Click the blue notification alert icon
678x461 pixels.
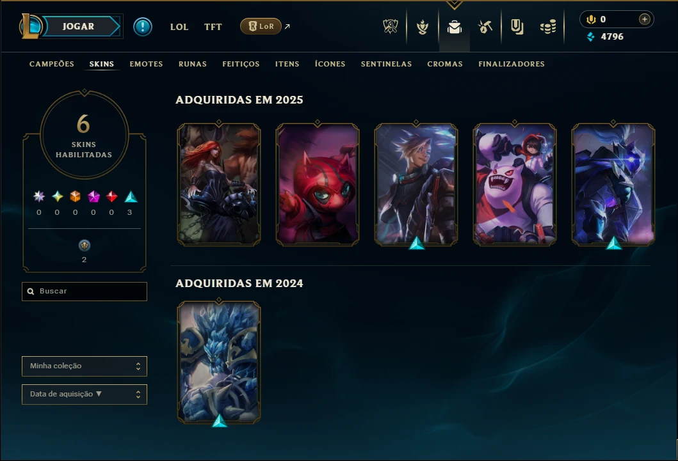143,27
